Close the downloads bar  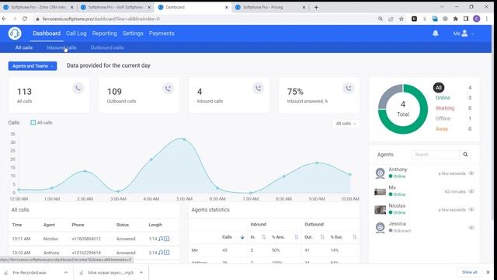488,272
